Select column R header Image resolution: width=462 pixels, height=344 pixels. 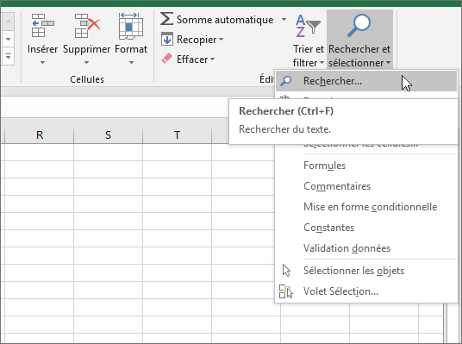[39, 135]
